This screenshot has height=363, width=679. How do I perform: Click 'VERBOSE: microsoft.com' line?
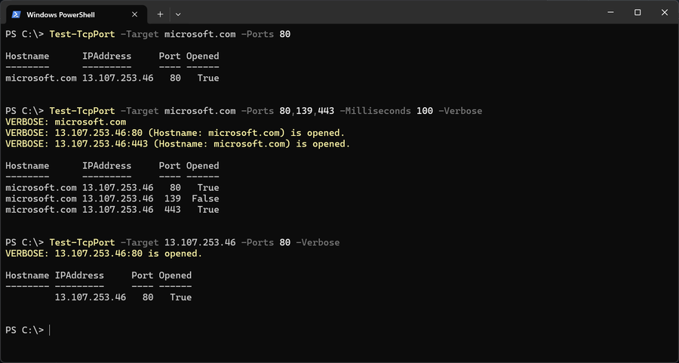point(66,122)
